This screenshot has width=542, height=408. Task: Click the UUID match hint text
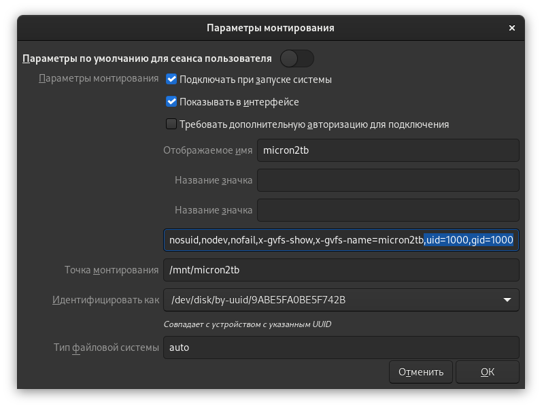tap(248, 324)
